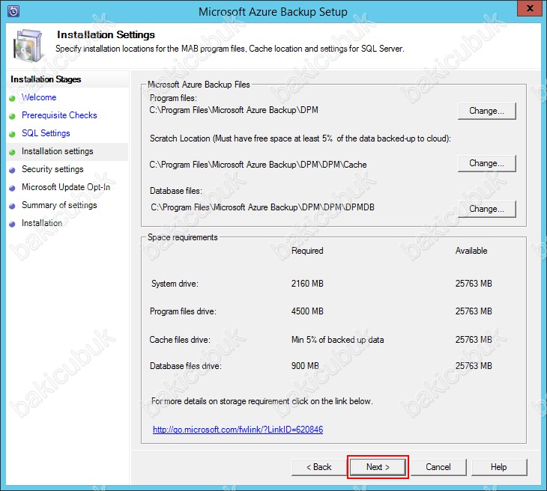547x491 pixels.
Task: Click the 'Installation Settings' page heading
Action: tap(106, 35)
